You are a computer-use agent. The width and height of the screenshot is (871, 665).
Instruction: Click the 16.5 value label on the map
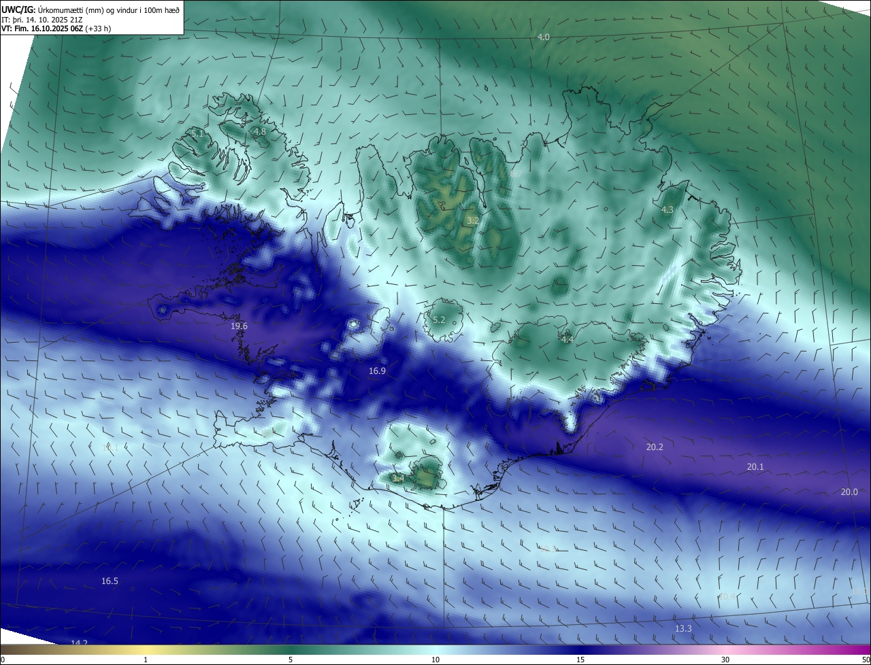click(110, 581)
